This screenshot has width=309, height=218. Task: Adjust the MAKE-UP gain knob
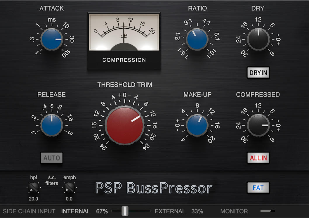[x=197, y=125]
